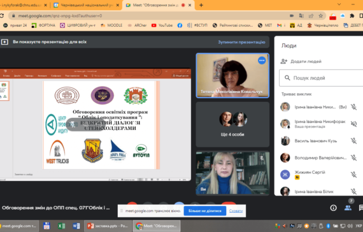Screen dimensions: 363x232
Task: Click 'Зупинити презентацію' to stop presenting
Action: point(241,42)
